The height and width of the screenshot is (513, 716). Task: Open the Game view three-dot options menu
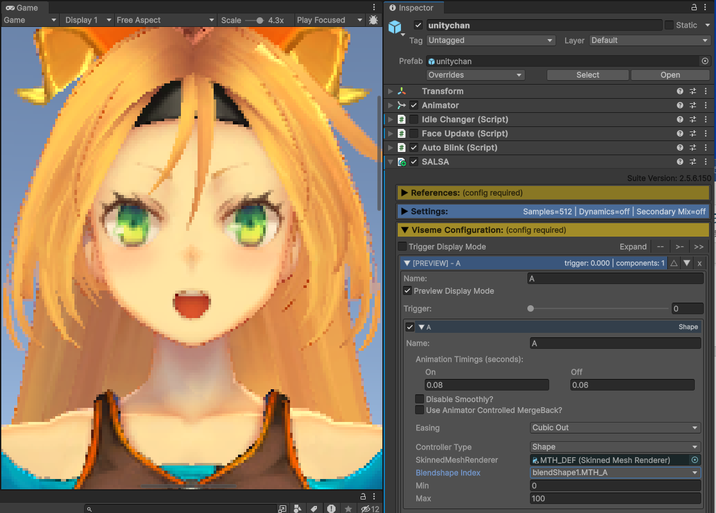point(374,7)
